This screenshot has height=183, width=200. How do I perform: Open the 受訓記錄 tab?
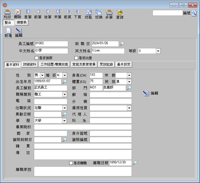tap(106, 64)
